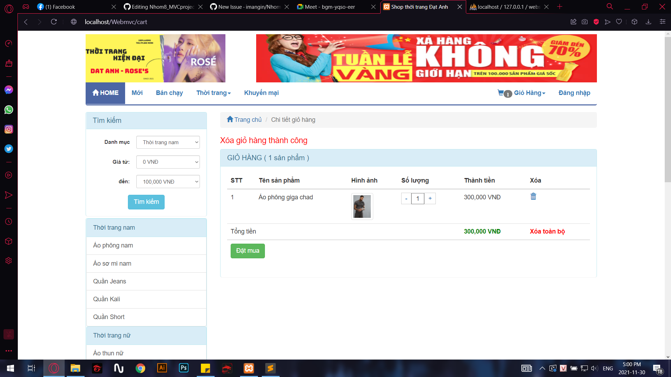Reload the cart page
Viewport: 671px width, 377px height.
tap(54, 22)
